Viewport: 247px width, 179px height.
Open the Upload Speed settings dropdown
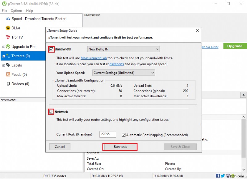pyautogui.click(x=123, y=72)
